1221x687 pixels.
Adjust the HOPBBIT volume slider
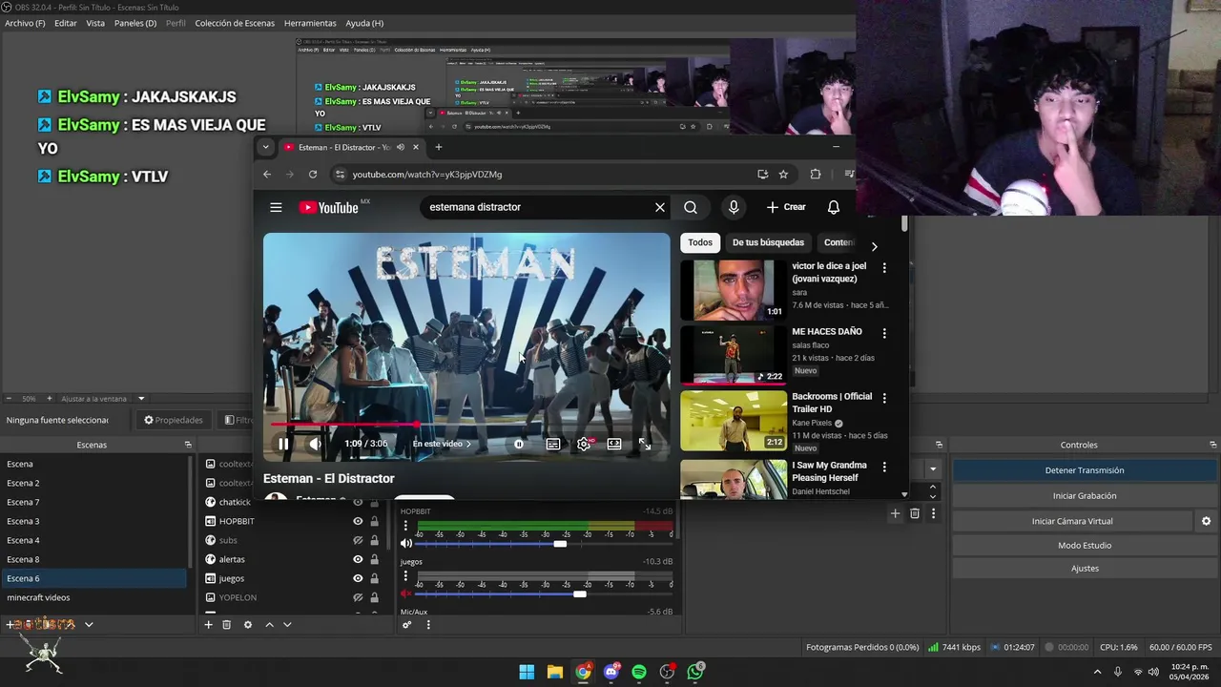(x=560, y=543)
